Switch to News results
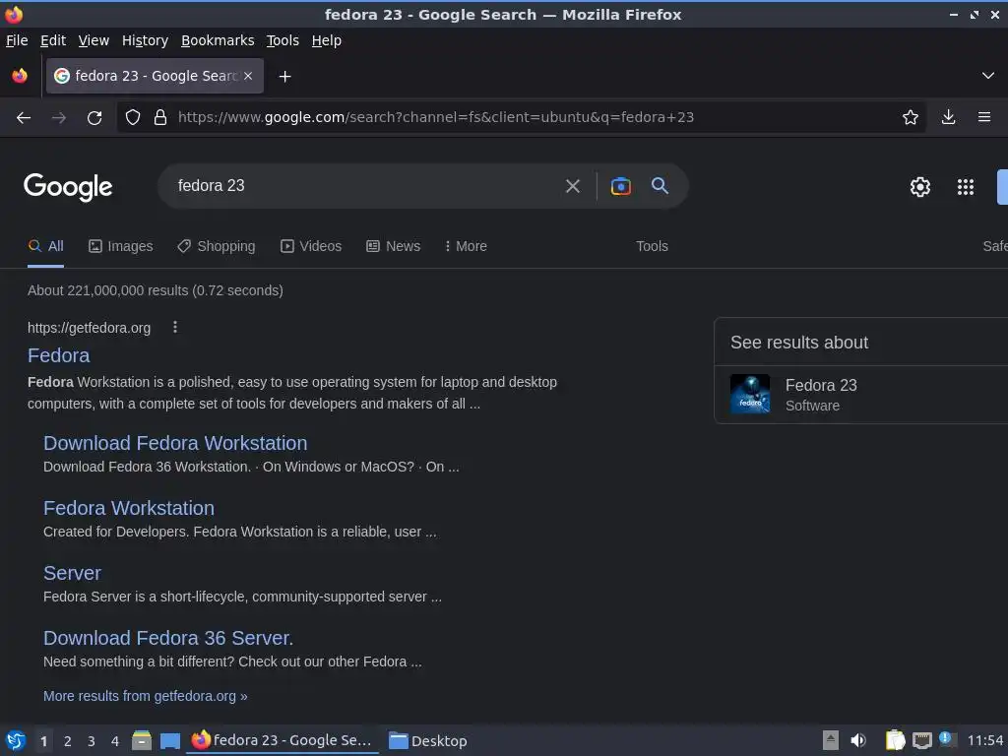The height and width of the screenshot is (756, 1008). point(394,246)
